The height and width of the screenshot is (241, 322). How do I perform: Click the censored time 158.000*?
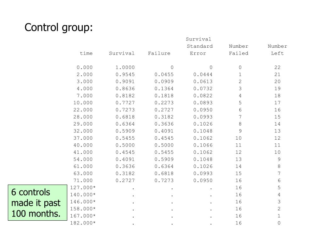coord(83,209)
